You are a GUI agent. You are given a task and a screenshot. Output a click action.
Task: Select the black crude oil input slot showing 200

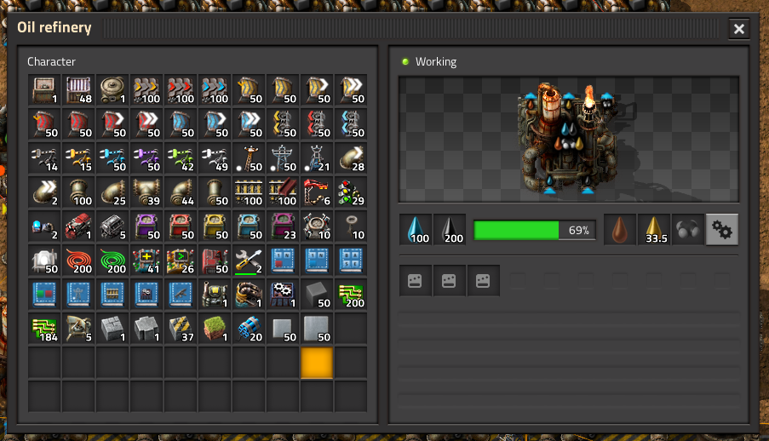point(450,230)
